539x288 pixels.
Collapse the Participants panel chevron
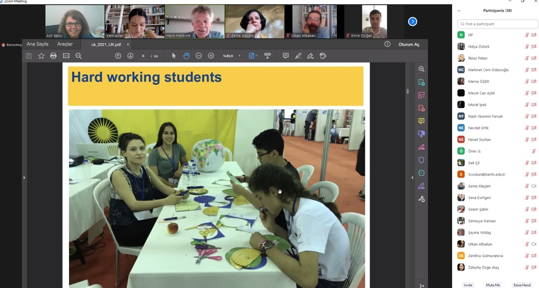tap(459, 11)
